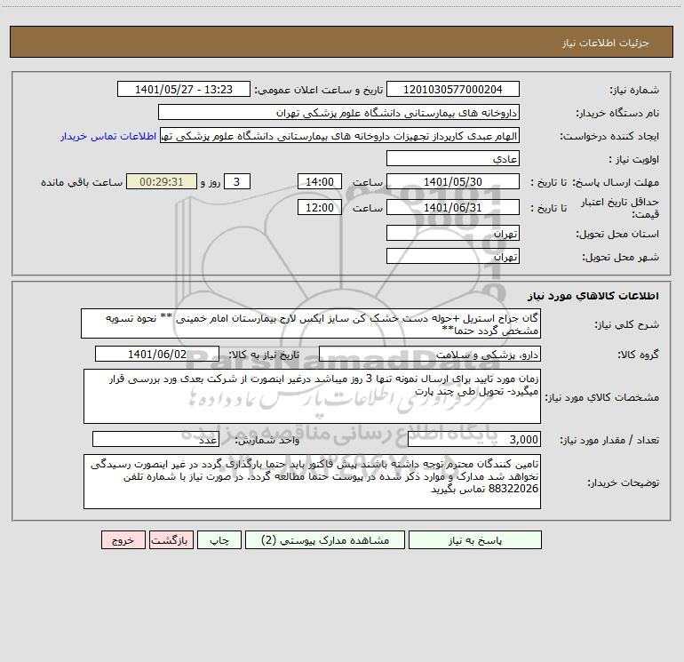The width and height of the screenshot is (684, 662).
Task: Click the مشخصات کالای مورد نیاز text area
Action: [312, 396]
